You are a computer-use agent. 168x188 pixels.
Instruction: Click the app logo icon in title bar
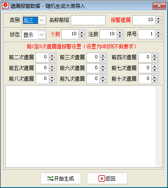tap(5, 6)
